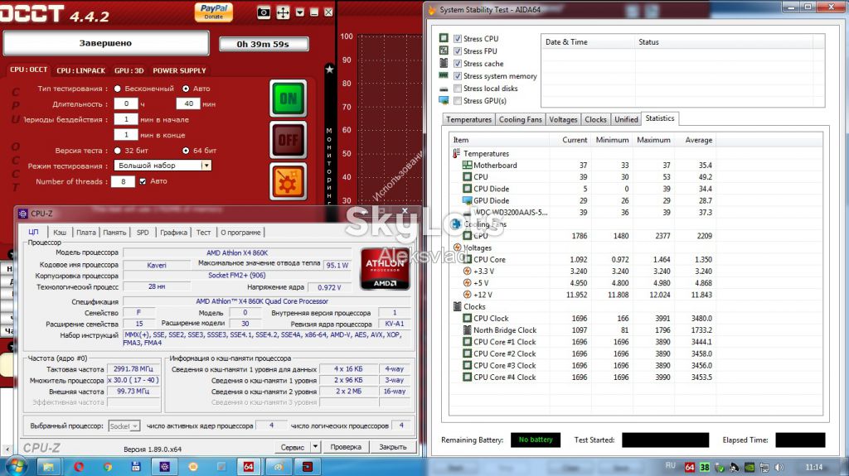This screenshot has height=476, width=849.
Task: Open the Тест tab in CPU-Z
Action: click(x=203, y=233)
